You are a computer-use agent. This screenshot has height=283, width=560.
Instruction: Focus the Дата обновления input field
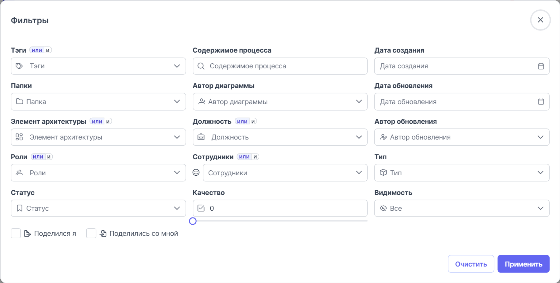tap(462, 102)
